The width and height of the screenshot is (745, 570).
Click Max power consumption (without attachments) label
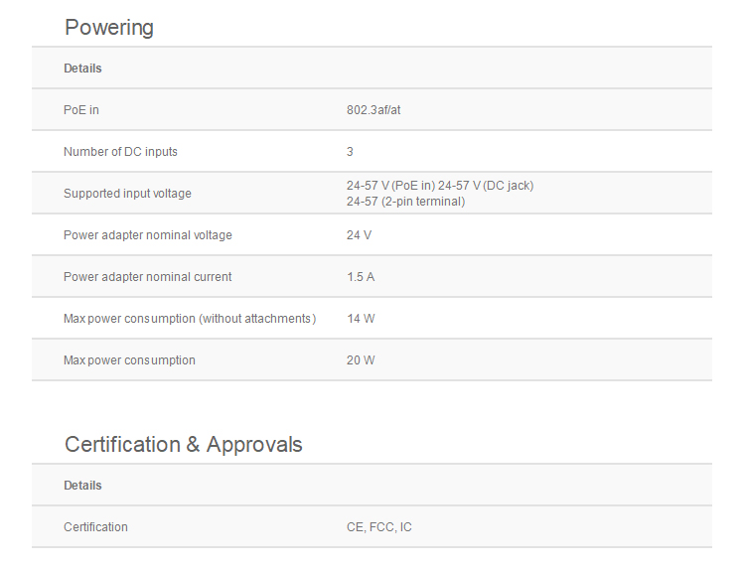189,319
